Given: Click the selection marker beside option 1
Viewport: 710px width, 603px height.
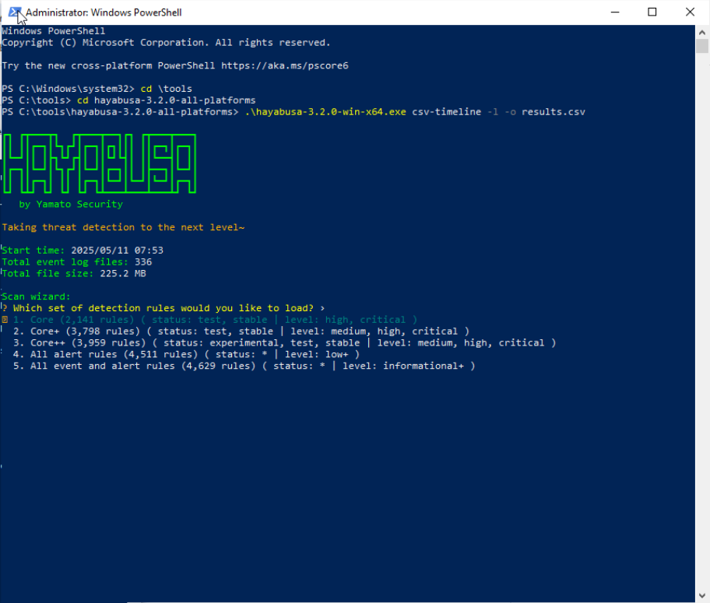Looking at the screenshot, I should pyautogui.click(x=5, y=320).
